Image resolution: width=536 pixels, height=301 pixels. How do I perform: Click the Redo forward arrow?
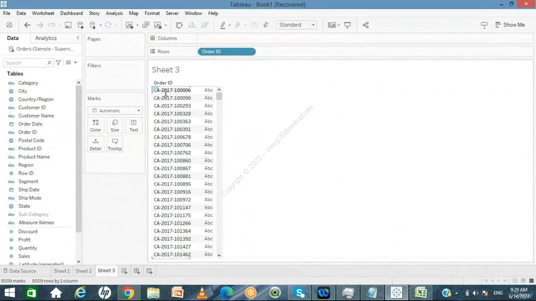pos(40,25)
